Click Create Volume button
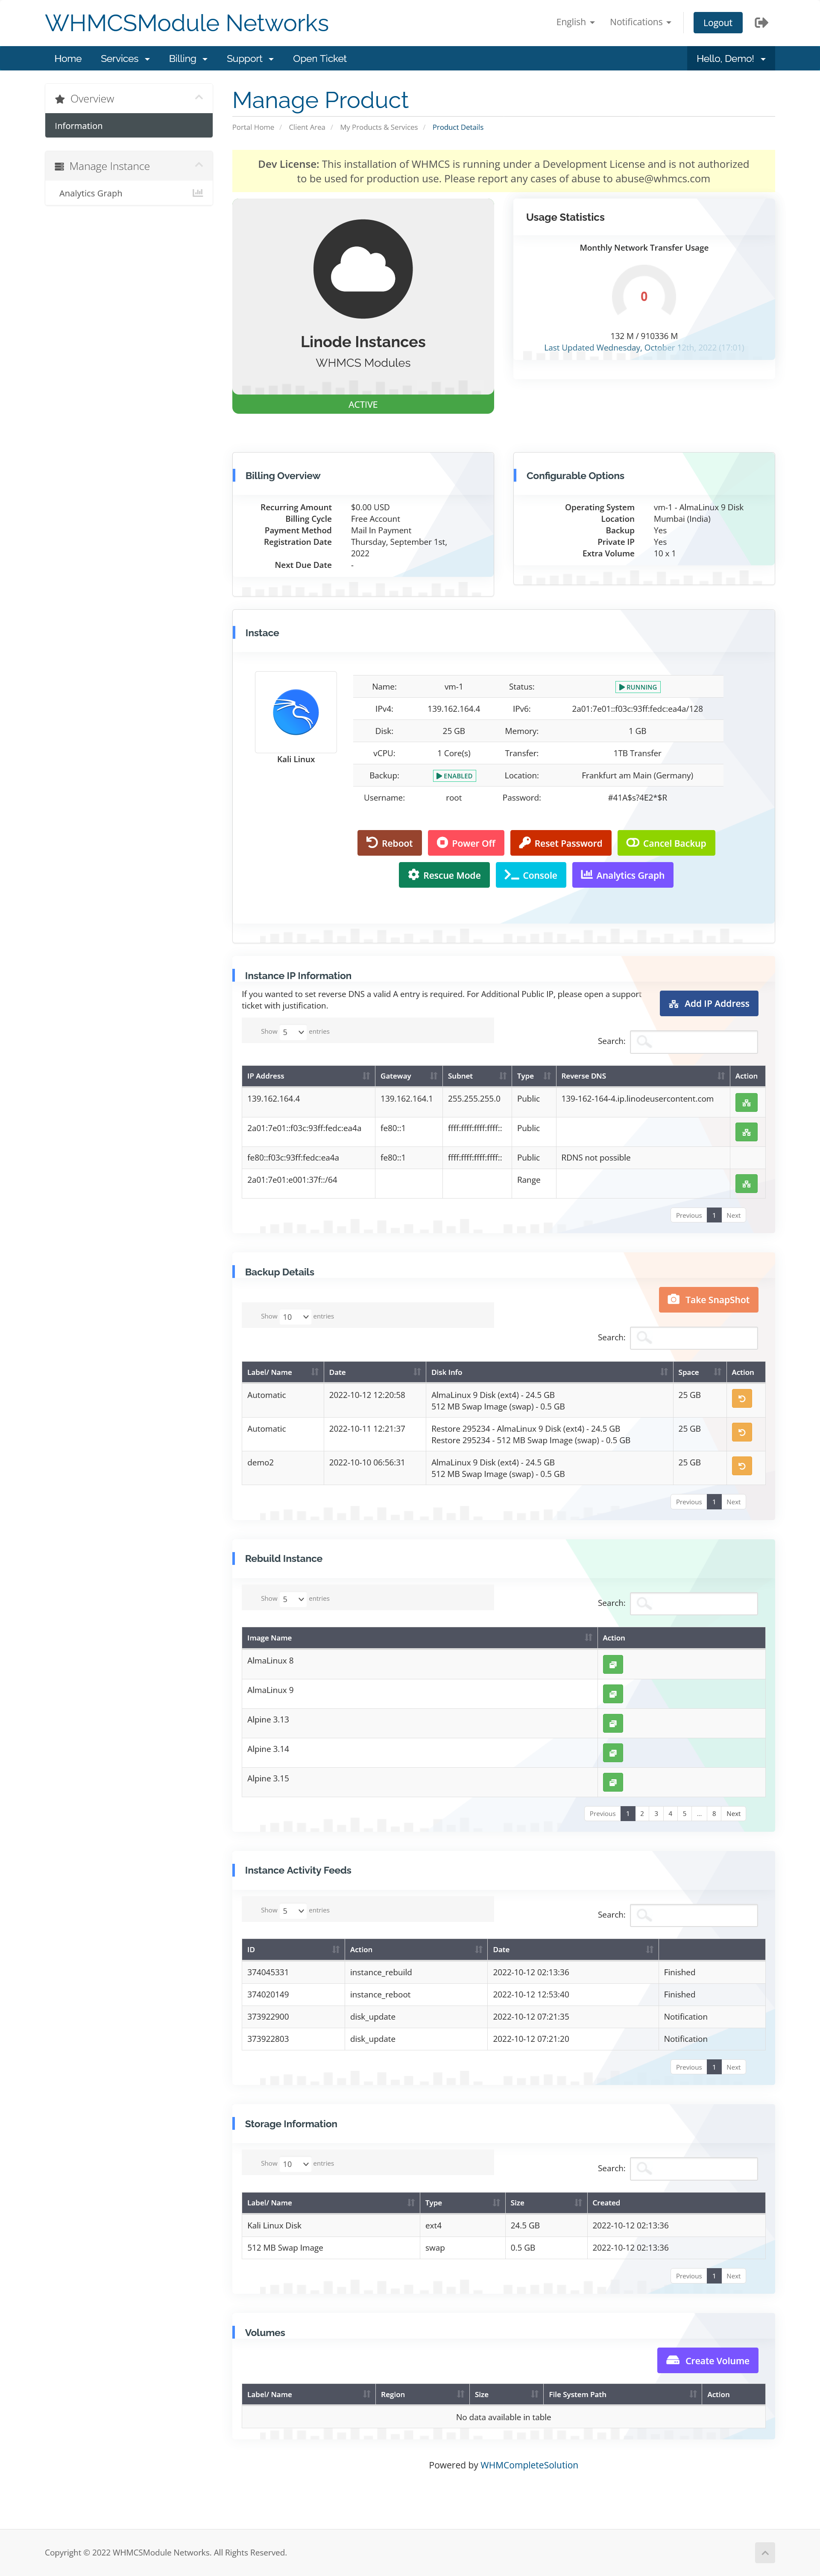Viewport: 820px width, 2576px height. [x=708, y=2360]
